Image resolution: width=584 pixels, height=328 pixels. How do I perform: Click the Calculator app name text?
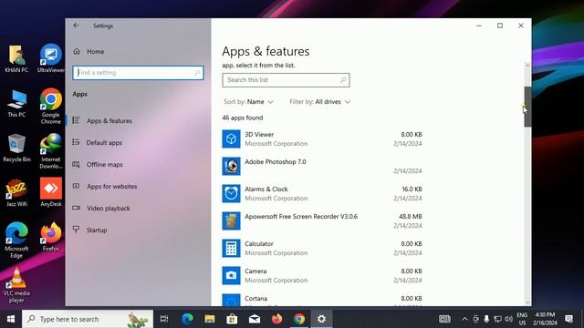(259, 243)
